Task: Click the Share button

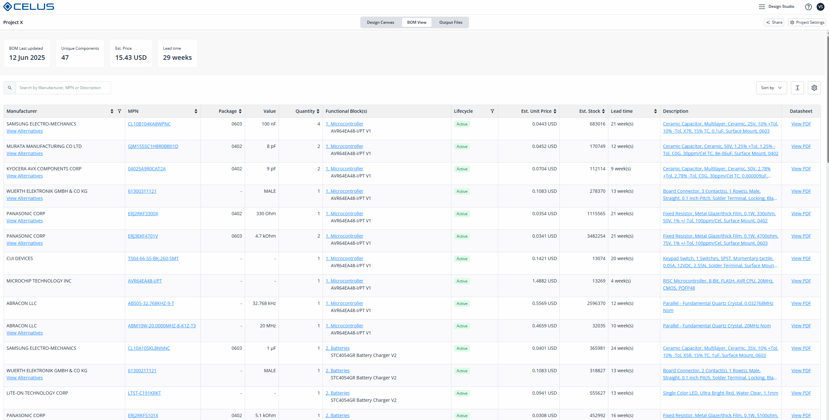Action: (x=774, y=22)
